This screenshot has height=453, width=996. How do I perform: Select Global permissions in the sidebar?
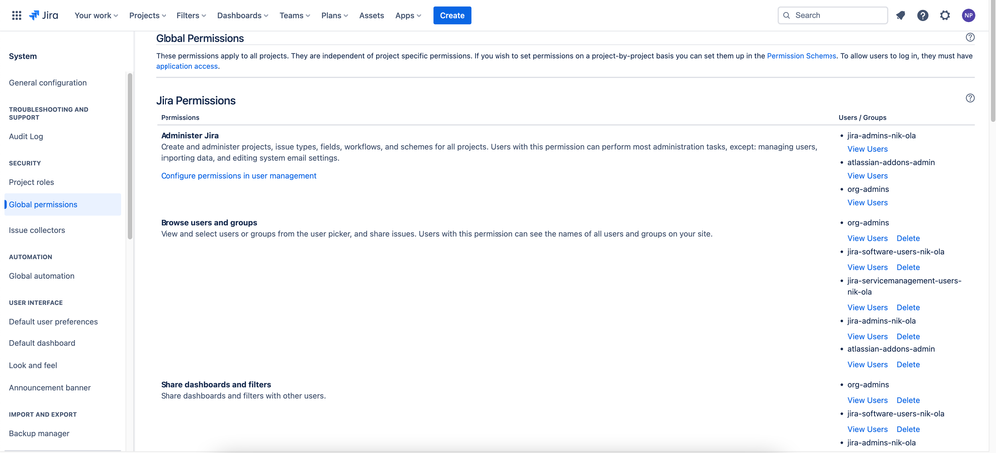click(x=62, y=205)
